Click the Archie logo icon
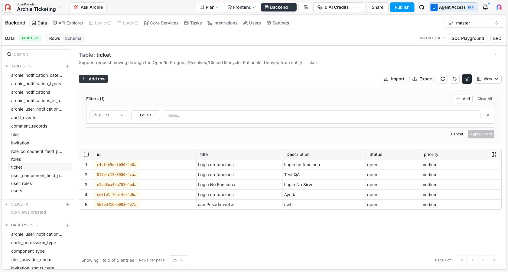The height and width of the screenshot is (272, 508). click(x=8, y=7)
